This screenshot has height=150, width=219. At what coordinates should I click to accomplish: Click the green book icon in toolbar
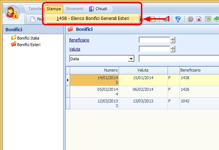[216, 19]
